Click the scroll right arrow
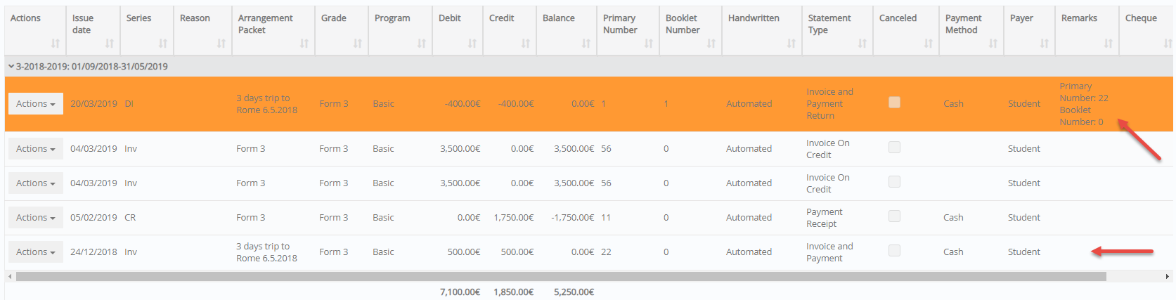This screenshot has width=1176, height=300. 1168,277
